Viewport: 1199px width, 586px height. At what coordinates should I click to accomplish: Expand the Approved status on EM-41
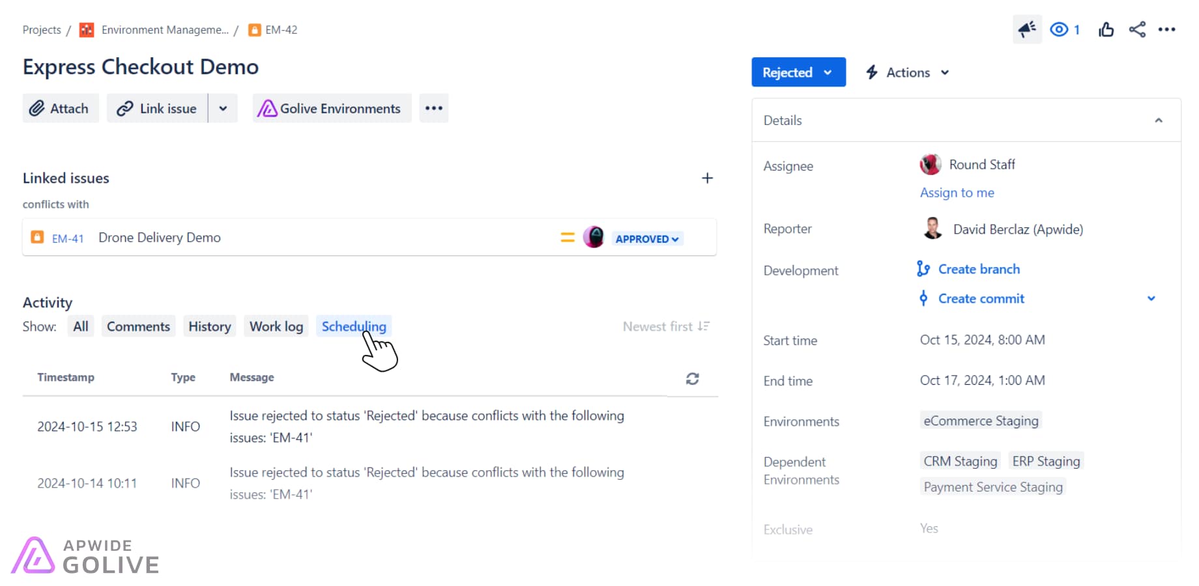[646, 238]
